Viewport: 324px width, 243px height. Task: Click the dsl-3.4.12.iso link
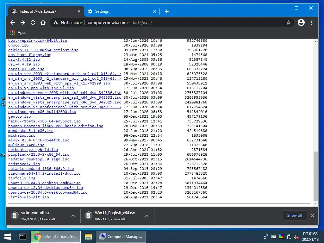24,59
